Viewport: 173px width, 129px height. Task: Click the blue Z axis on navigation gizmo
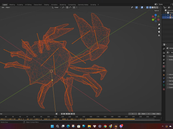pyautogui.click(x=156, y=15)
